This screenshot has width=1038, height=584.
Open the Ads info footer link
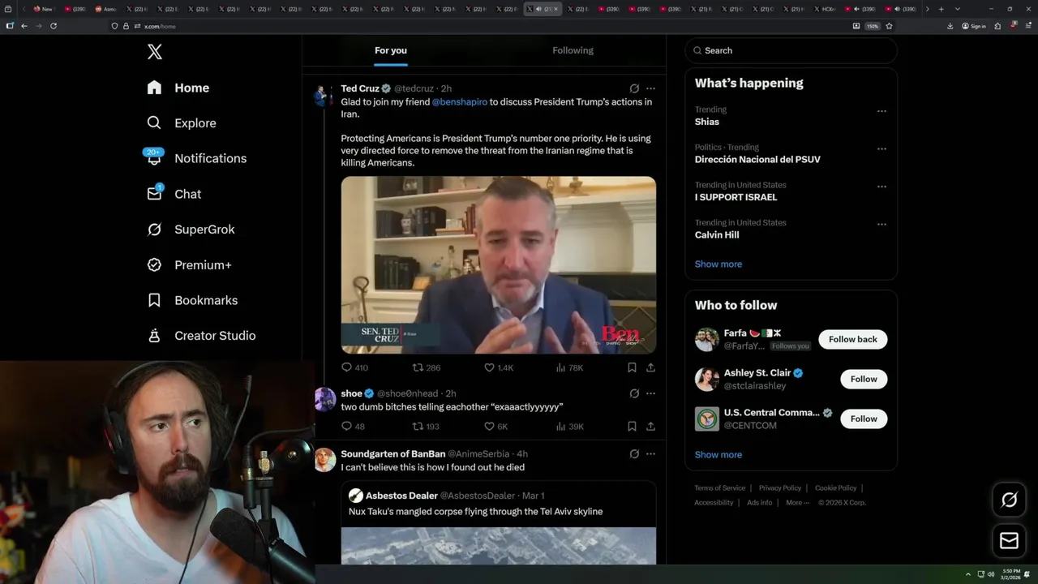(760, 503)
